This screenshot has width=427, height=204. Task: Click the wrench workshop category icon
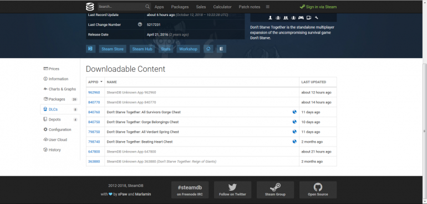[317, 18]
